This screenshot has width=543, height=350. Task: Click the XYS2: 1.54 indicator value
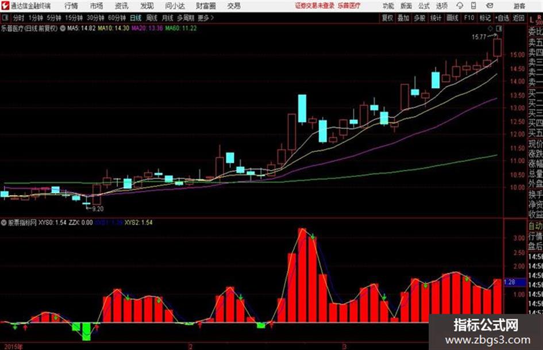coord(138,222)
